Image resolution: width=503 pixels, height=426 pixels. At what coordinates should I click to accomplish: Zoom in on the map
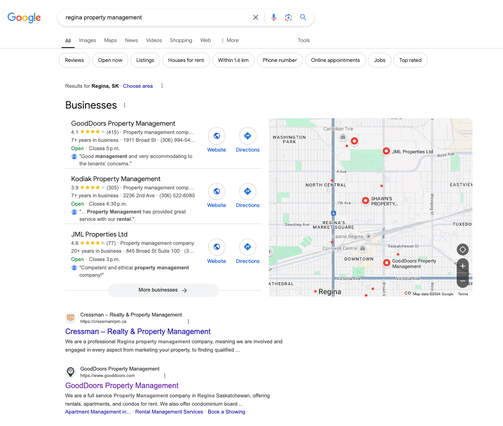(x=462, y=266)
